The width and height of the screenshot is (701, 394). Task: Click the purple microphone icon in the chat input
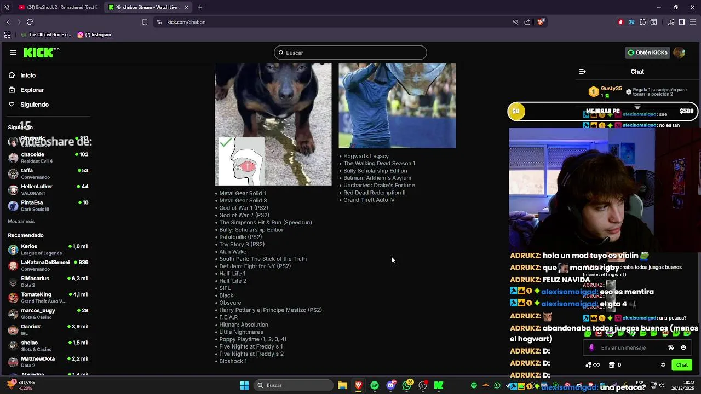pos(591,347)
